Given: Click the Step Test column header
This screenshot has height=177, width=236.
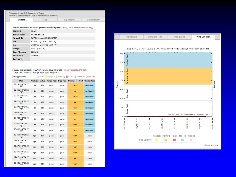Looking at the screenshot, I should pos(62,81).
